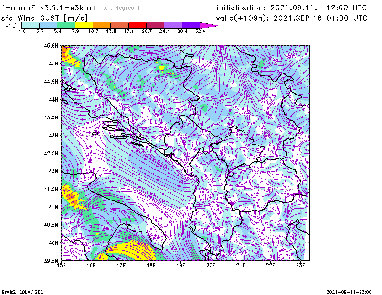Click the legend value 1.6

click(22, 31)
